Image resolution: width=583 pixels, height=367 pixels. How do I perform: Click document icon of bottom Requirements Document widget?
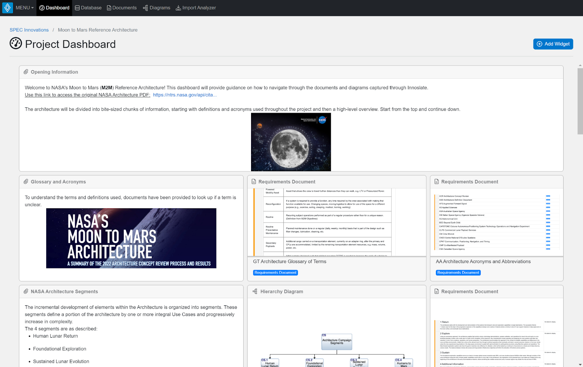point(437,291)
